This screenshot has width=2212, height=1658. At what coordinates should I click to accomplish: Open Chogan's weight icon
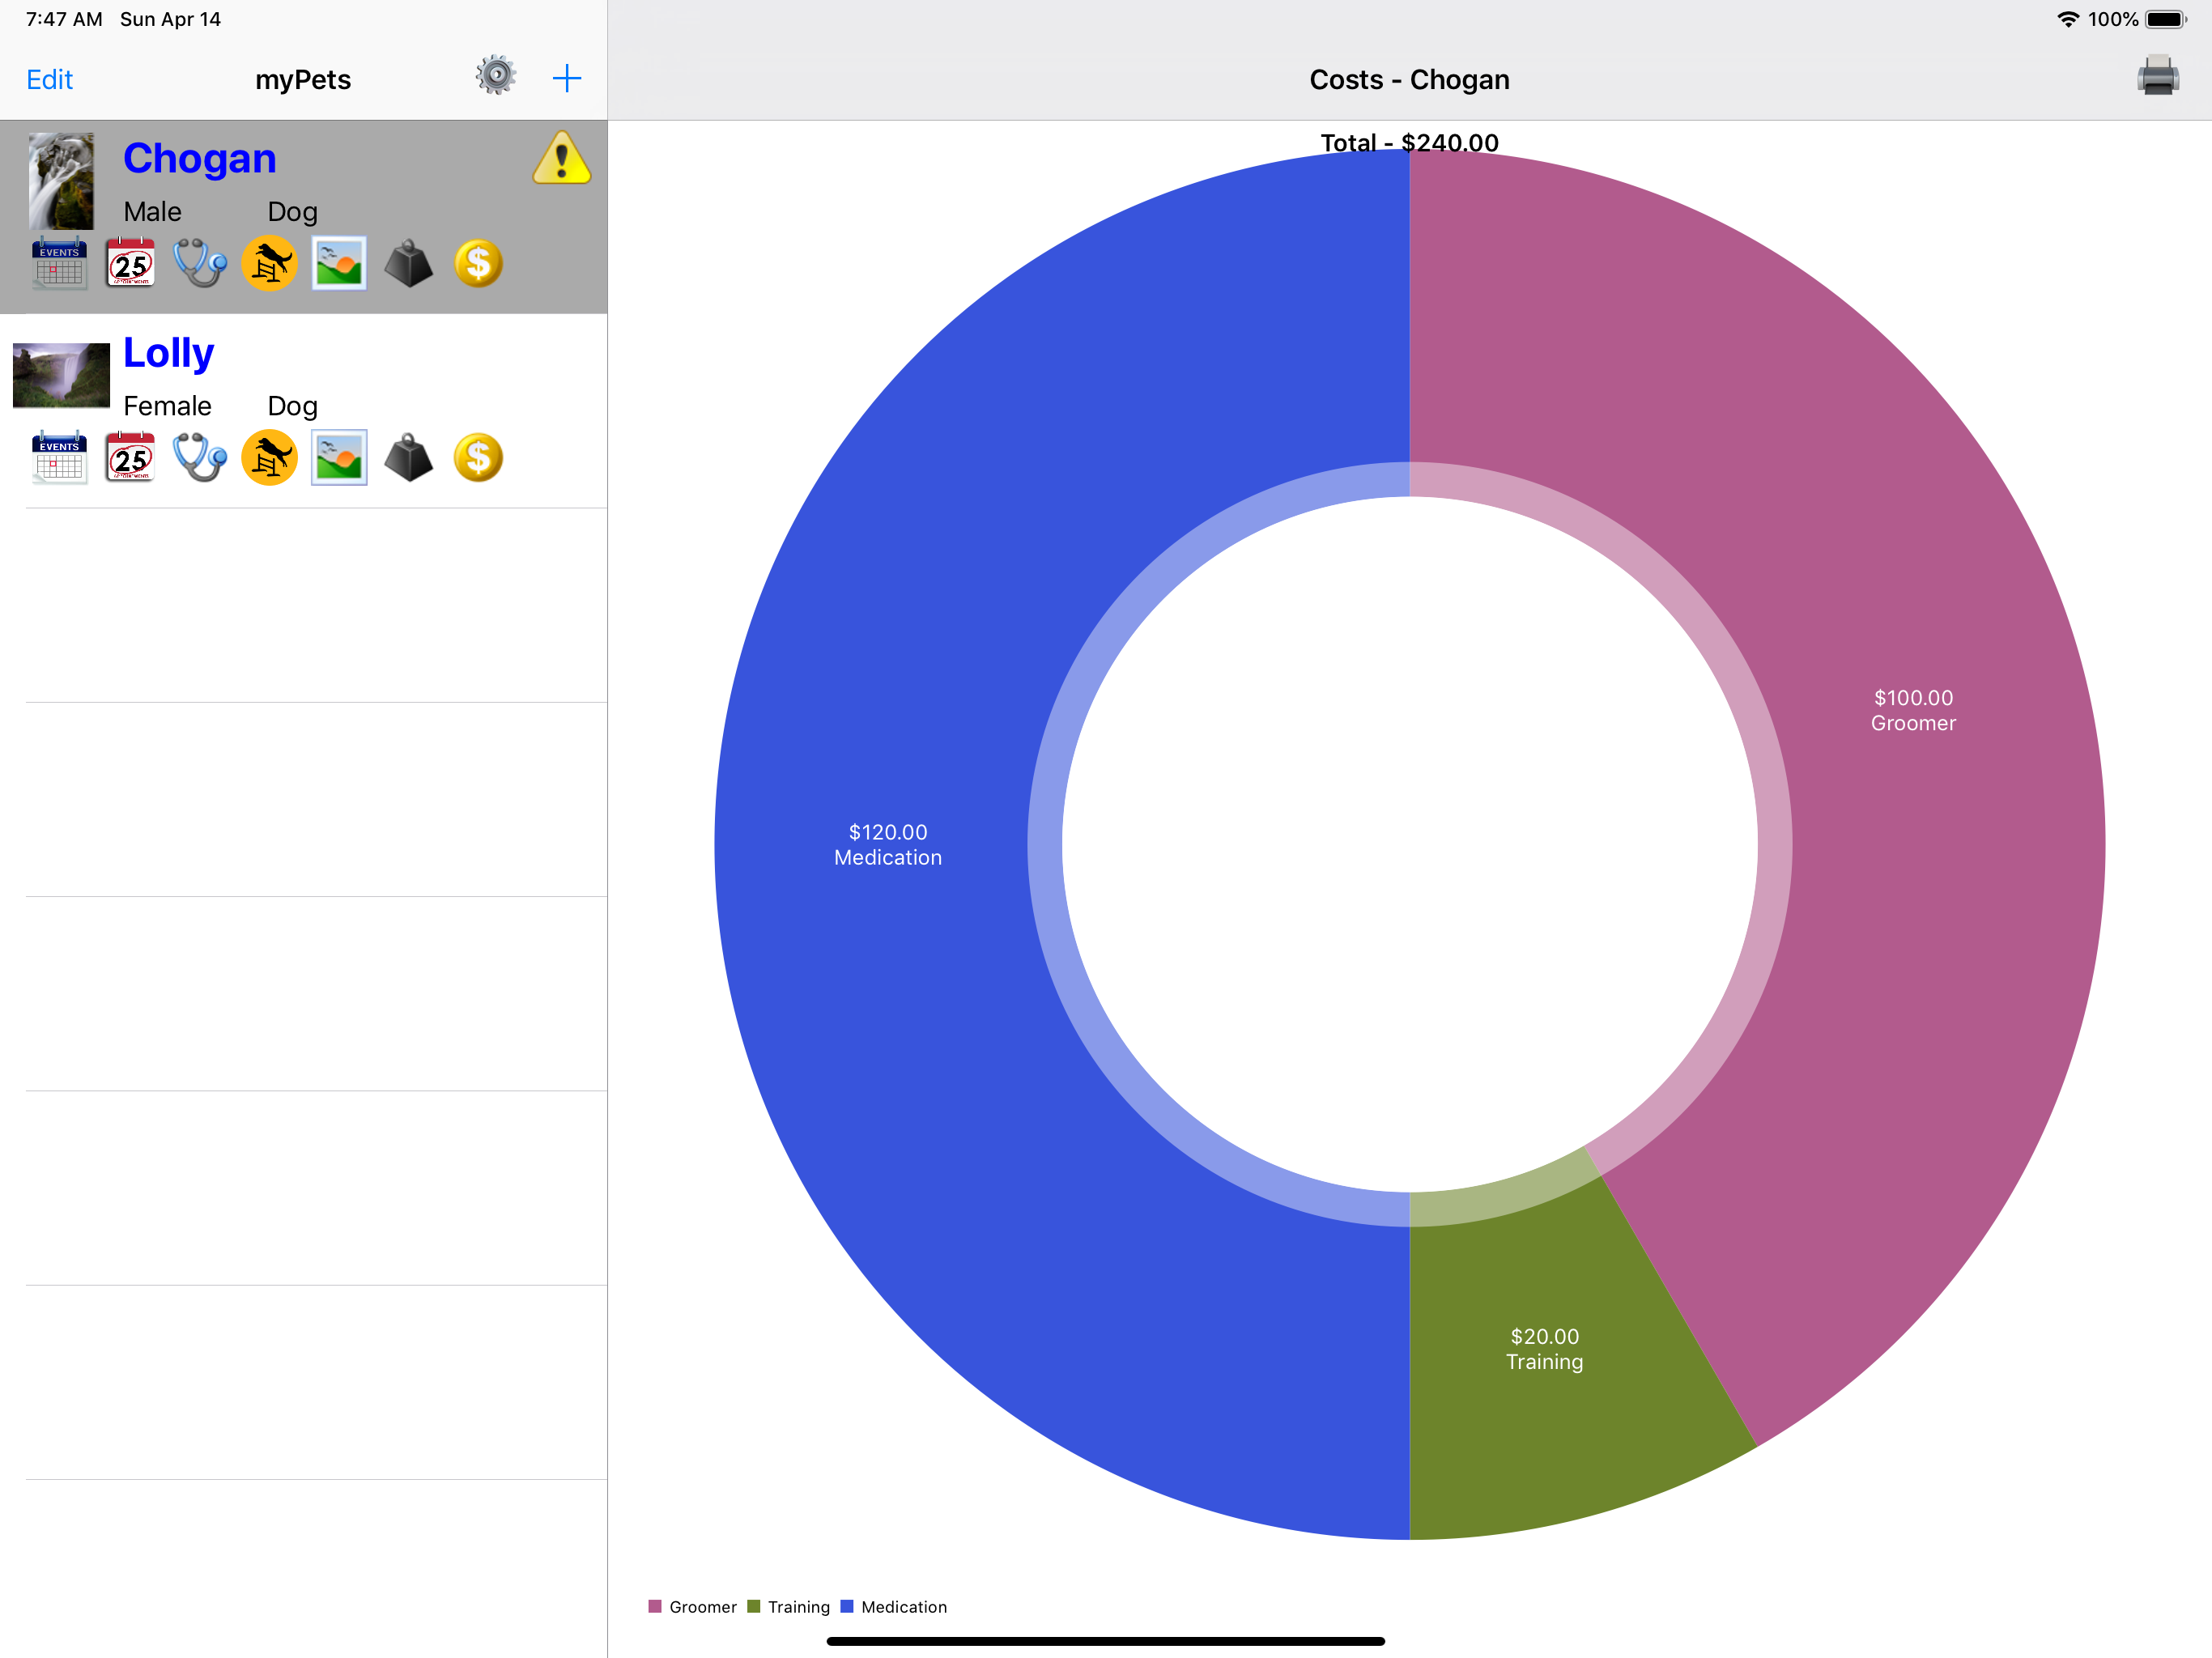pos(409,264)
